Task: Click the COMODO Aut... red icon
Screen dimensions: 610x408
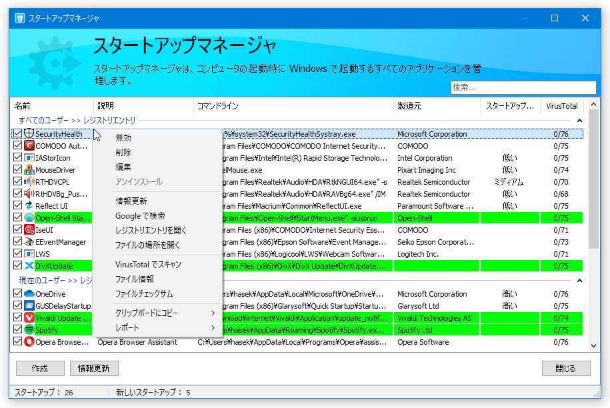Action: [29, 145]
